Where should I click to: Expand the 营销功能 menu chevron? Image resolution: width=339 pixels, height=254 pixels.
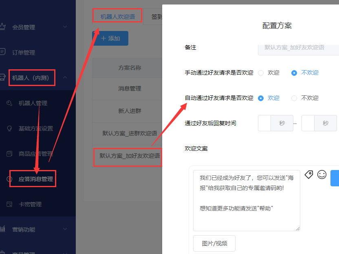65,229
